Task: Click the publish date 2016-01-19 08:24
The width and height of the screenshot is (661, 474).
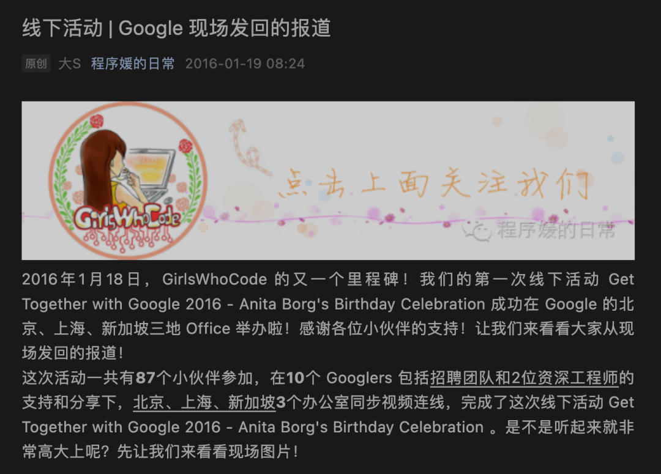Action: [x=245, y=64]
